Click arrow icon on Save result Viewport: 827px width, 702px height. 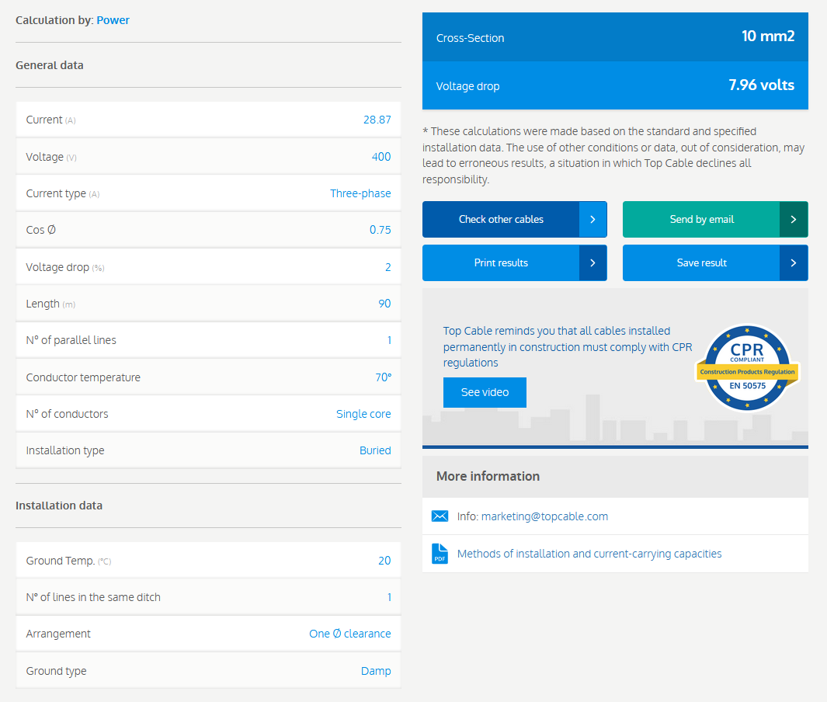click(793, 263)
